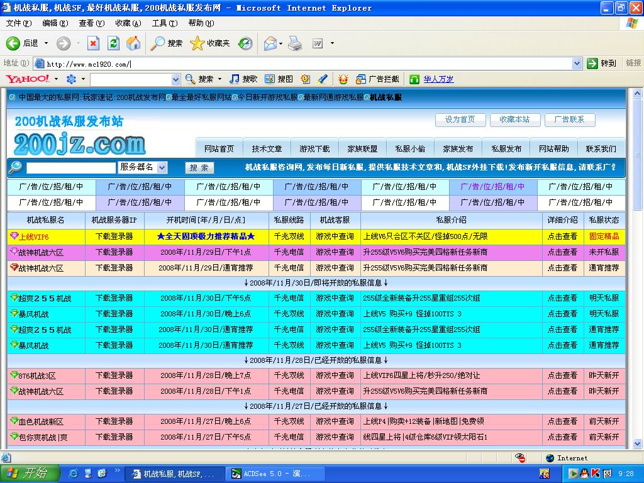This screenshot has height=483, width=644.
Task: Stop page loading with the red X icon
Action: 94,43
